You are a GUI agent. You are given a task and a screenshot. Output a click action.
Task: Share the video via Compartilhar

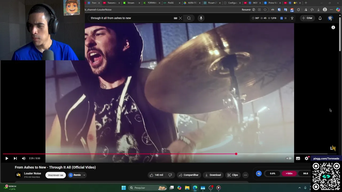(x=189, y=175)
